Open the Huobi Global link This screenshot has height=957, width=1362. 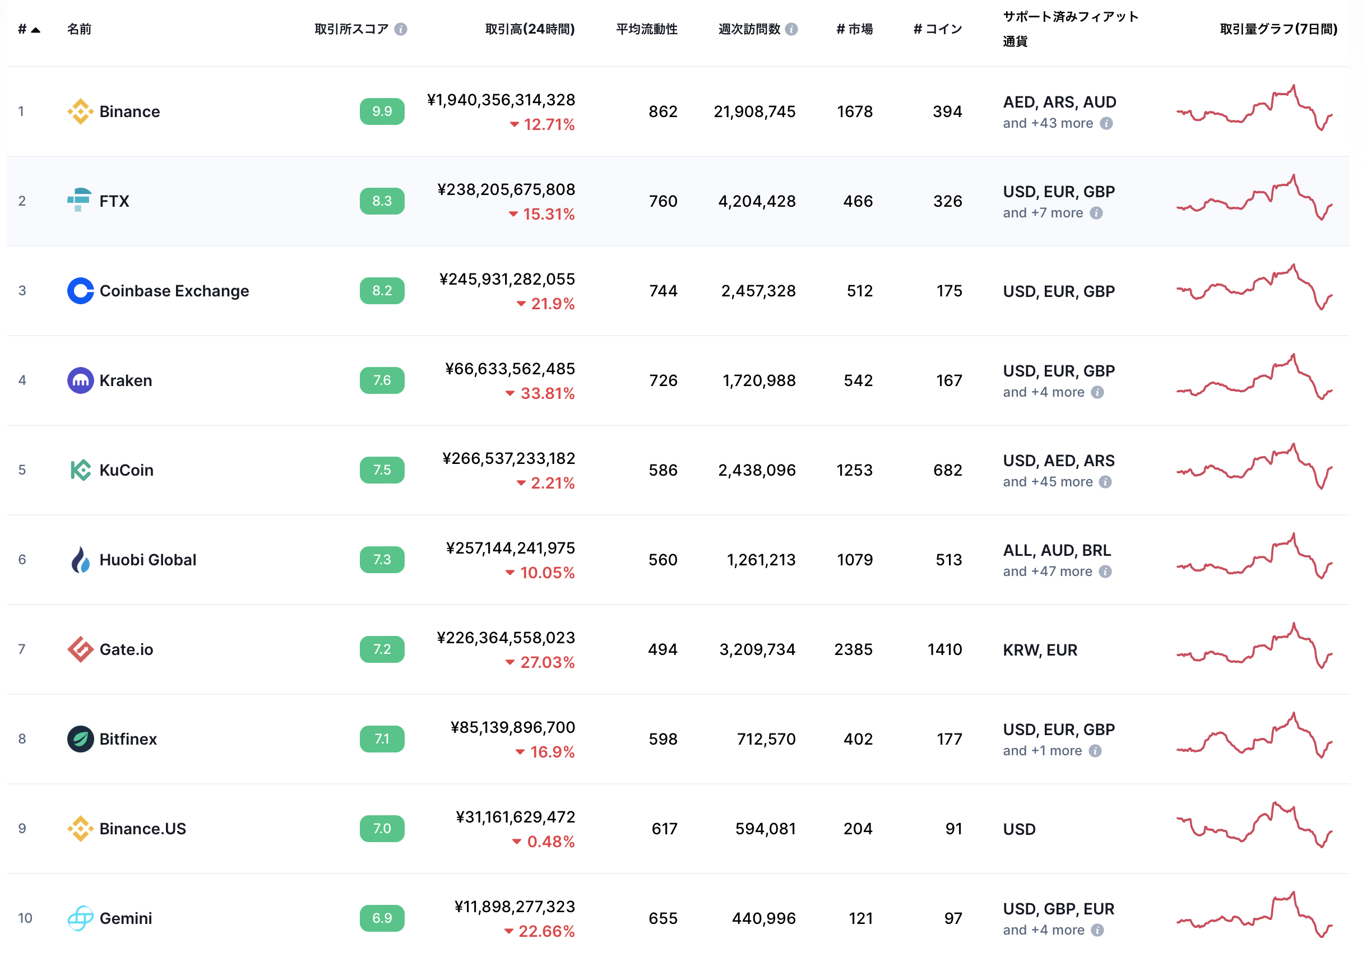coord(148,560)
